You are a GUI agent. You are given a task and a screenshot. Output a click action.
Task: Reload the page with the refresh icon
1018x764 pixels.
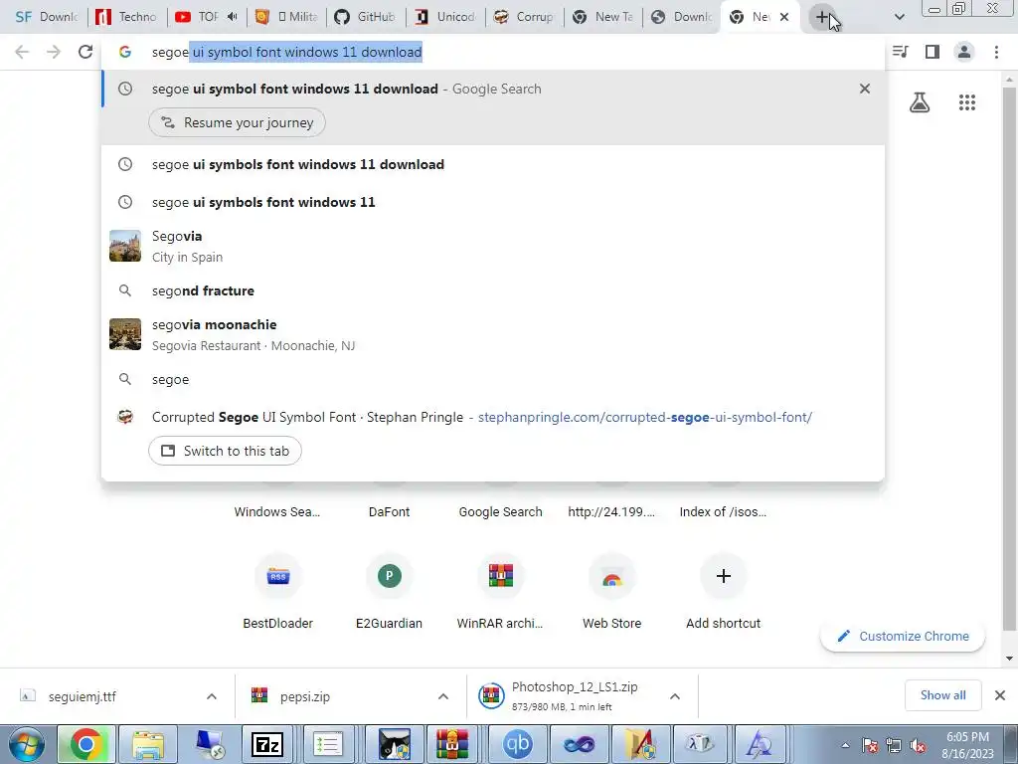coord(85,52)
